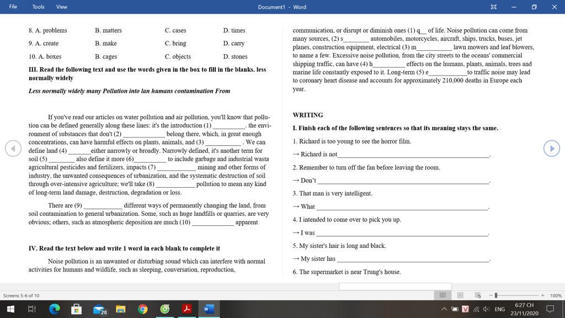Click option 'D. carry'
This screenshot has height=318, width=565.
pos(234,43)
